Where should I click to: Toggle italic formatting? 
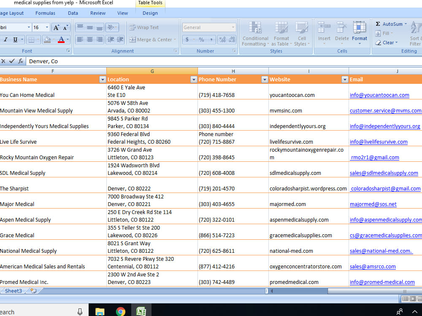coord(5,40)
